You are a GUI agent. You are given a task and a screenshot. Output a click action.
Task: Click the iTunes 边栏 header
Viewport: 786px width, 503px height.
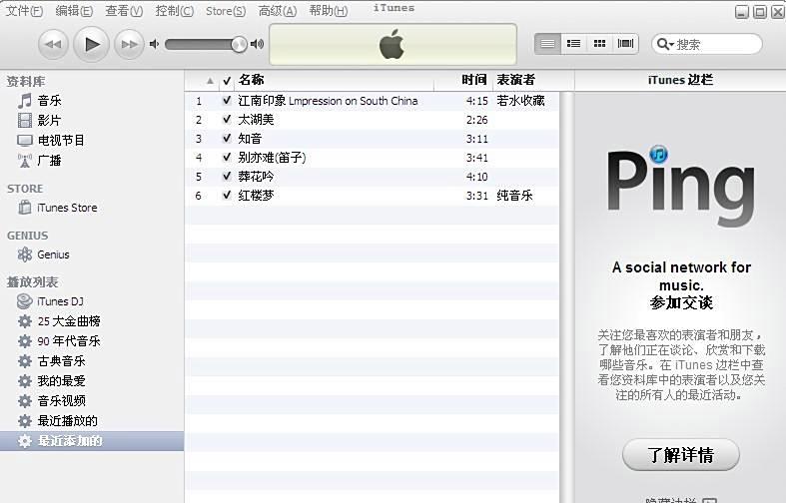[680, 80]
